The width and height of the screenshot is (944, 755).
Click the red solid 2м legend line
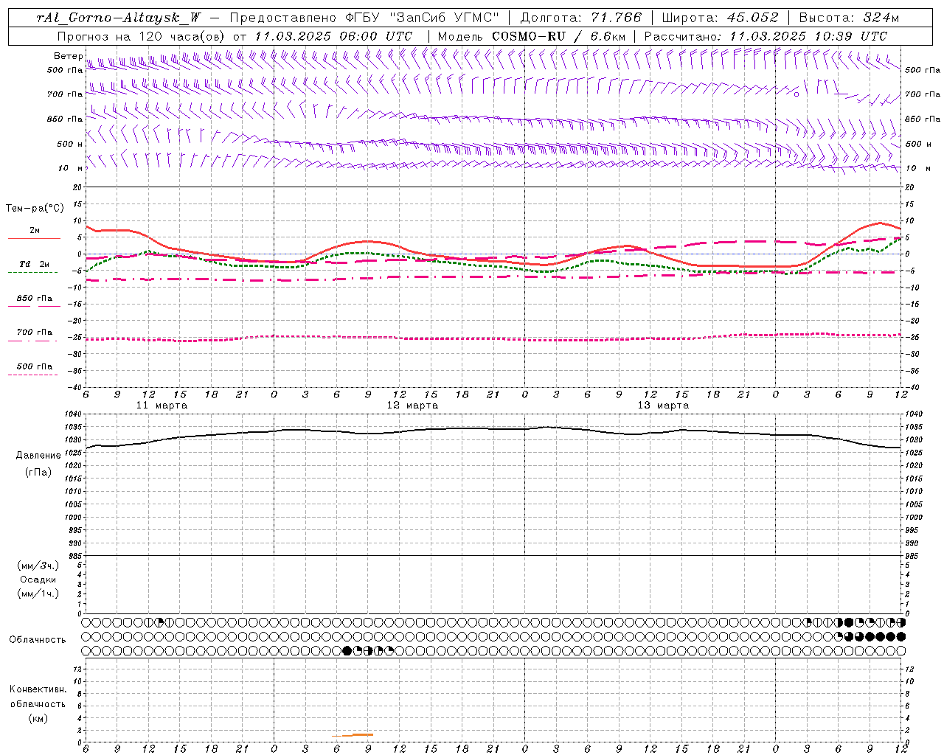(x=34, y=238)
